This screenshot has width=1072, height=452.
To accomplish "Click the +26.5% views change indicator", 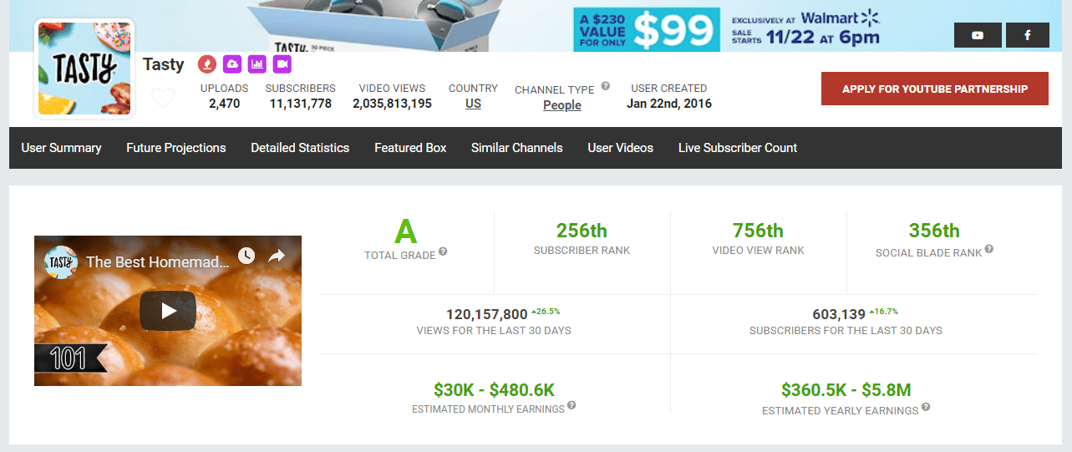I will coord(546,311).
